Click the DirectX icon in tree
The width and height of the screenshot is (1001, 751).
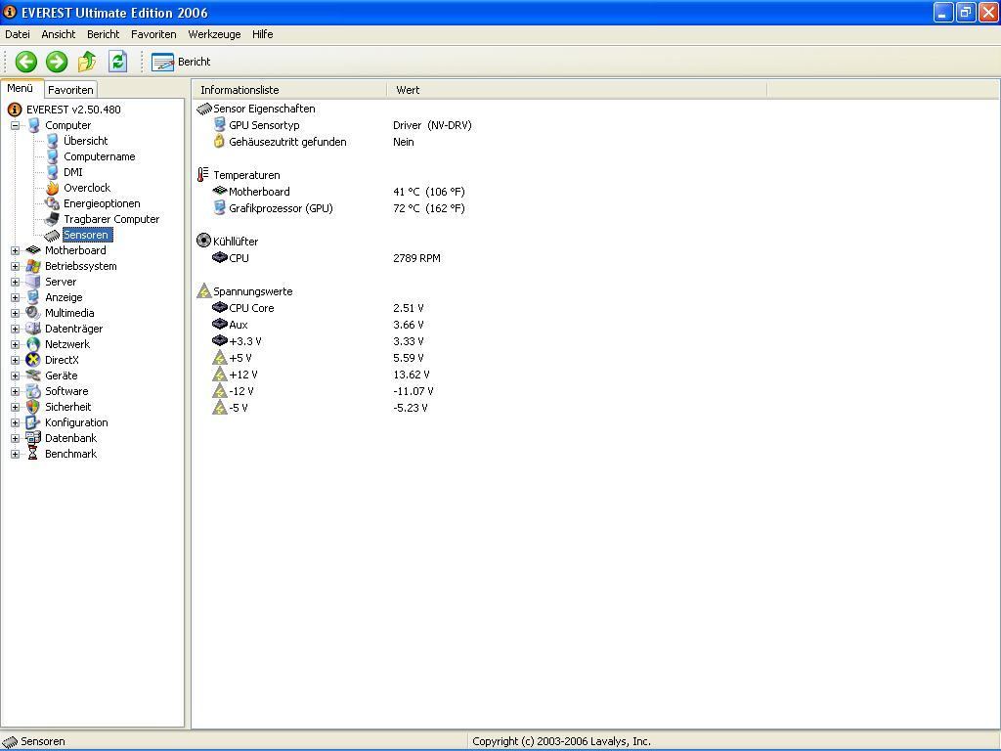click(33, 360)
